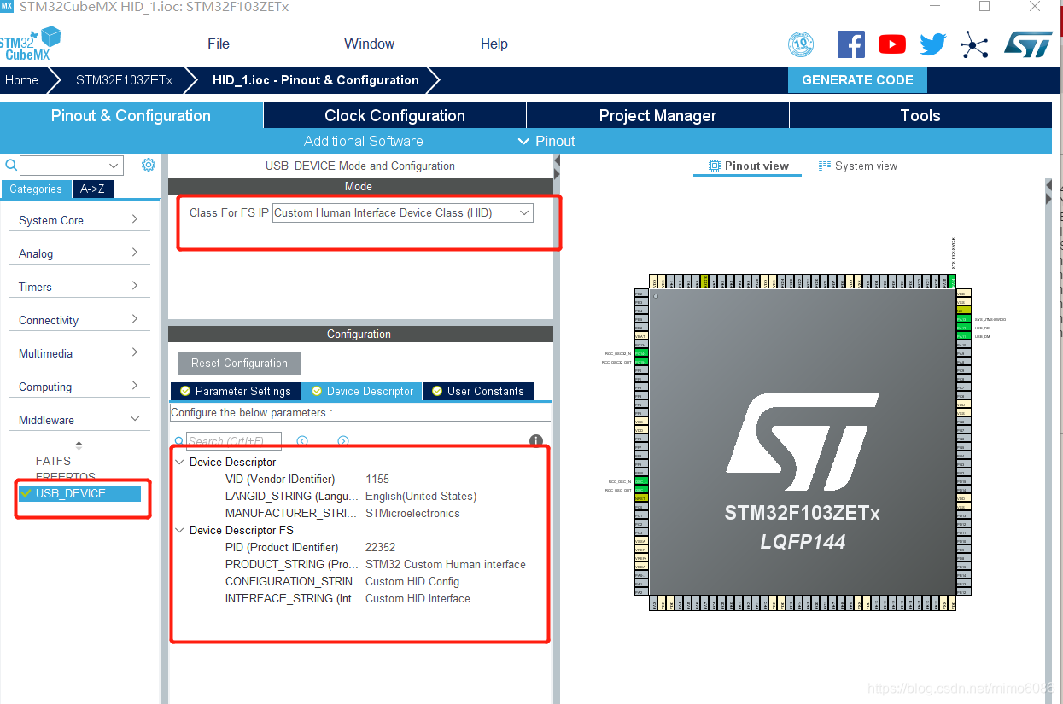Select the Custom HID Config value

(412, 581)
